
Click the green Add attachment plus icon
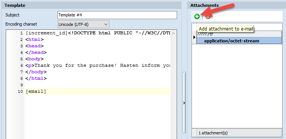tap(197, 17)
